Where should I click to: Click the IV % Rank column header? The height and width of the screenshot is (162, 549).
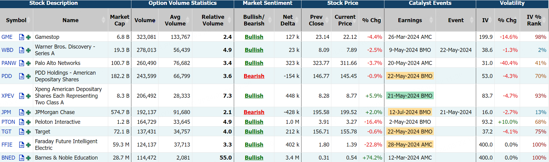pyautogui.click(x=534, y=20)
